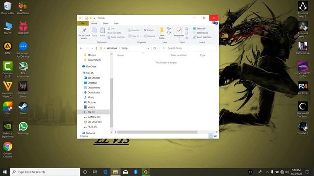Click the Properties checkmark icon
The height and width of the screenshot is (176, 314).
point(179,30)
